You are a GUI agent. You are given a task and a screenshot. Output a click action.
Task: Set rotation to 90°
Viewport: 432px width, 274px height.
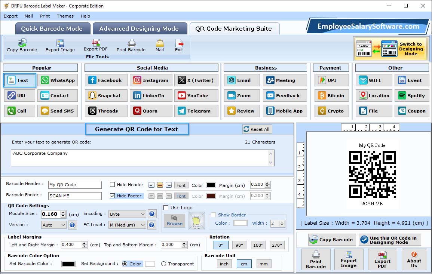pos(239,245)
